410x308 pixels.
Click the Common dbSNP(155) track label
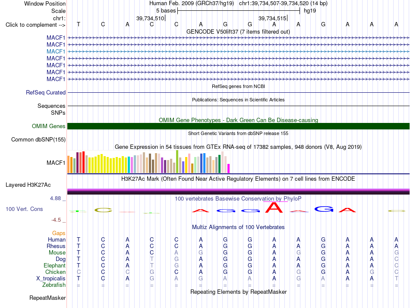(x=38, y=140)
